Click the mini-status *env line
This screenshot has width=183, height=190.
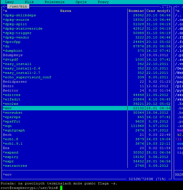tap(7, 175)
